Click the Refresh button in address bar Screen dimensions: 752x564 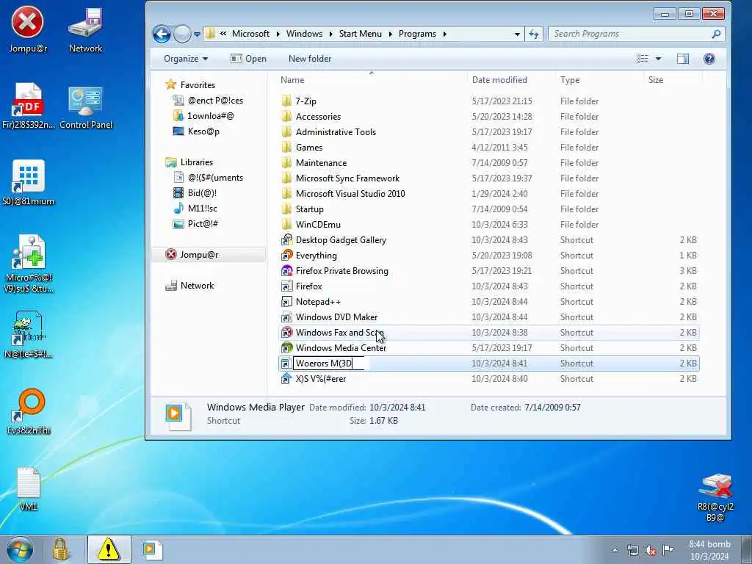point(534,34)
